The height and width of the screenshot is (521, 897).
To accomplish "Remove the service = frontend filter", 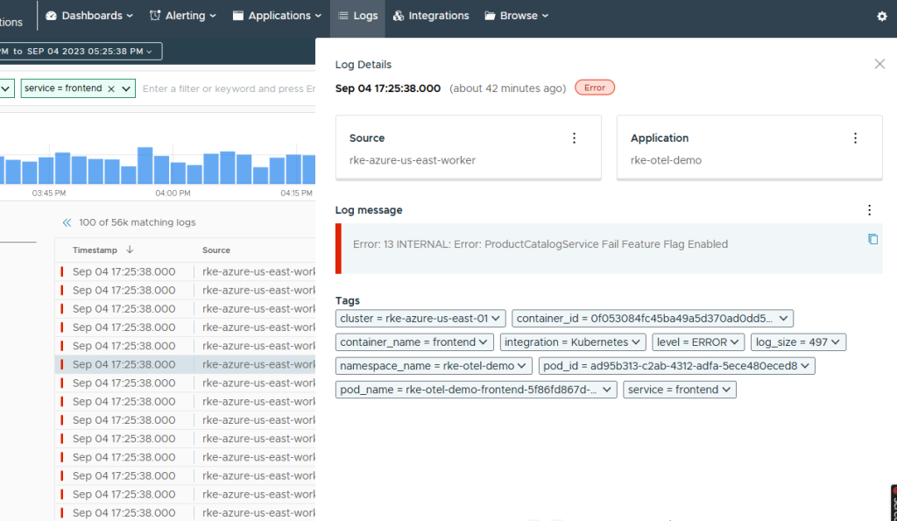I will click(111, 88).
